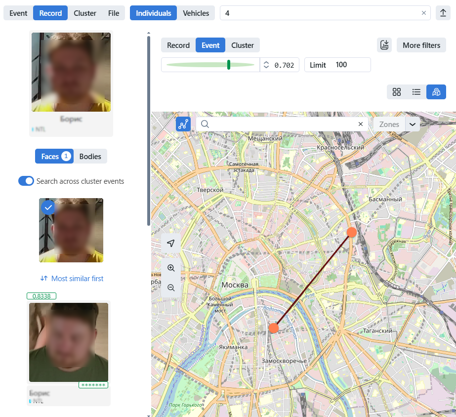This screenshot has width=456, height=417.
Task: Click the geolocate arrow icon on the map
Action: click(x=170, y=244)
